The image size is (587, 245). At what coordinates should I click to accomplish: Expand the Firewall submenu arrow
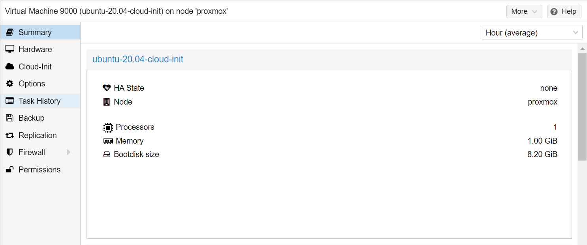pos(69,152)
